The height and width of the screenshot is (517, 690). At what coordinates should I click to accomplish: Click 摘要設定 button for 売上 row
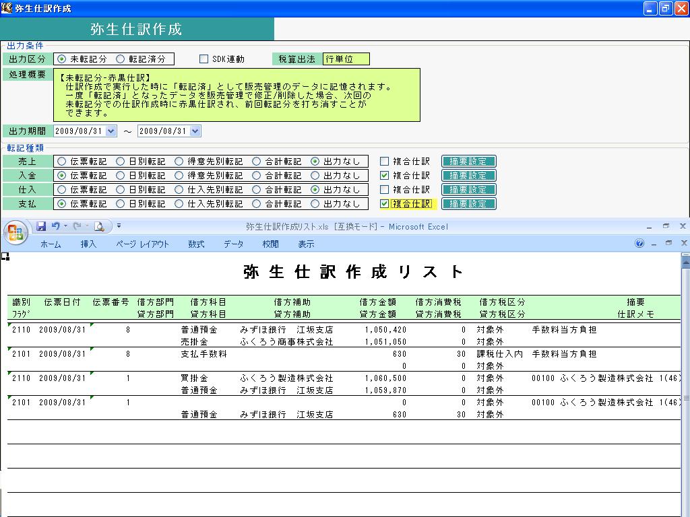469,162
